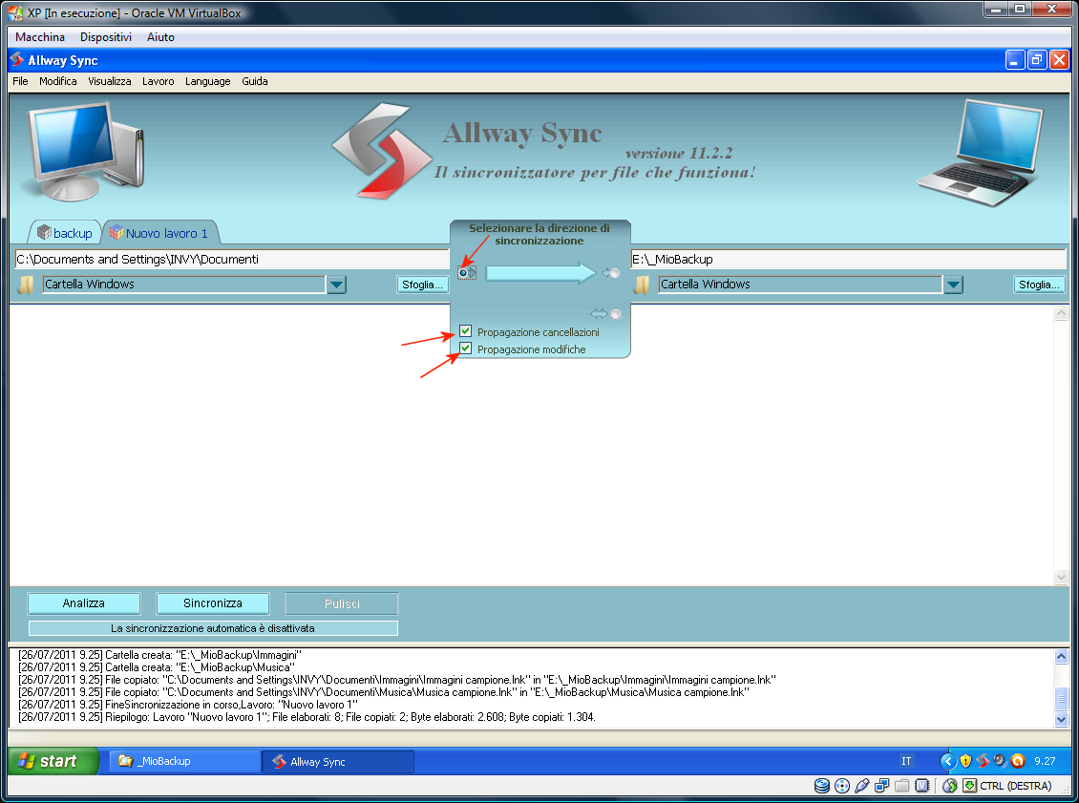Open the Lavoro menu

[x=159, y=81]
